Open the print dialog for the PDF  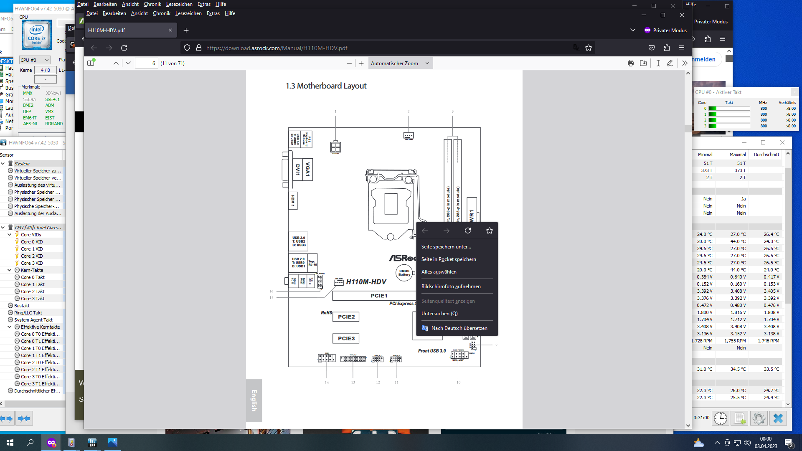pyautogui.click(x=630, y=63)
